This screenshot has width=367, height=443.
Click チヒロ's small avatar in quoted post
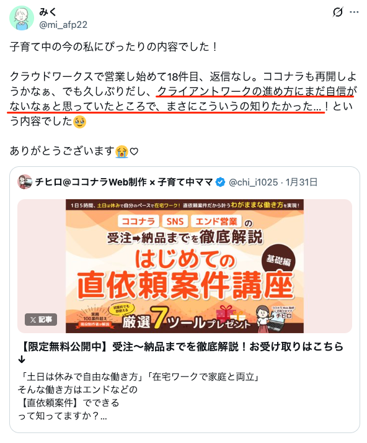coord(25,182)
